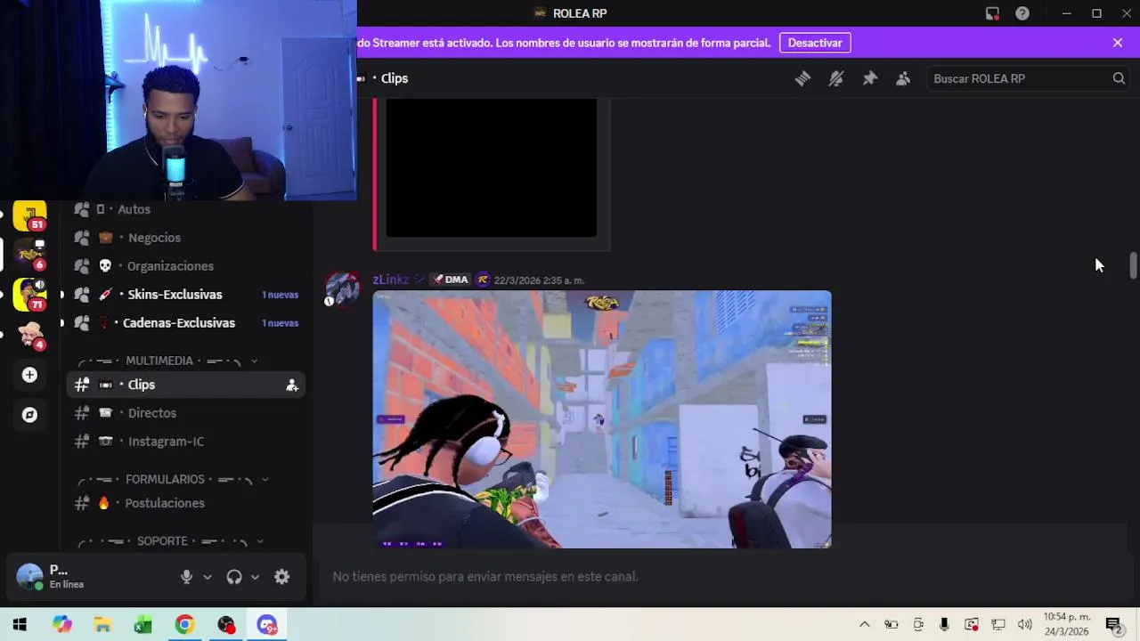1140x641 pixels.
Task: Open microphone input options dropdown
Action: 208,577
